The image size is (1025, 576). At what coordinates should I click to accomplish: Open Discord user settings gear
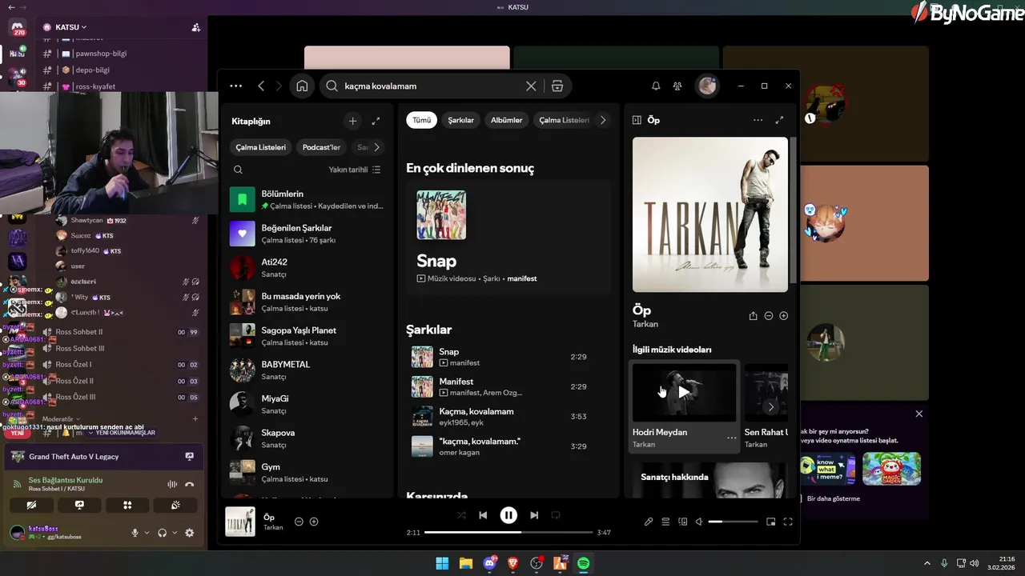[190, 533]
